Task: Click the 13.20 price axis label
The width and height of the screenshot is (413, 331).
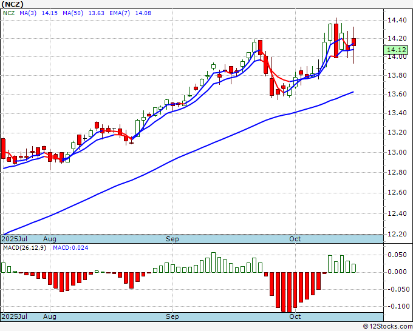Action: (x=397, y=133)
